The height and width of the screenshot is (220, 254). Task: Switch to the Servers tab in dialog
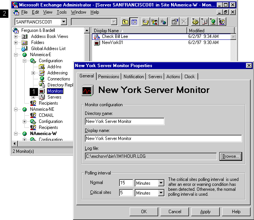[x=155, y=77]
